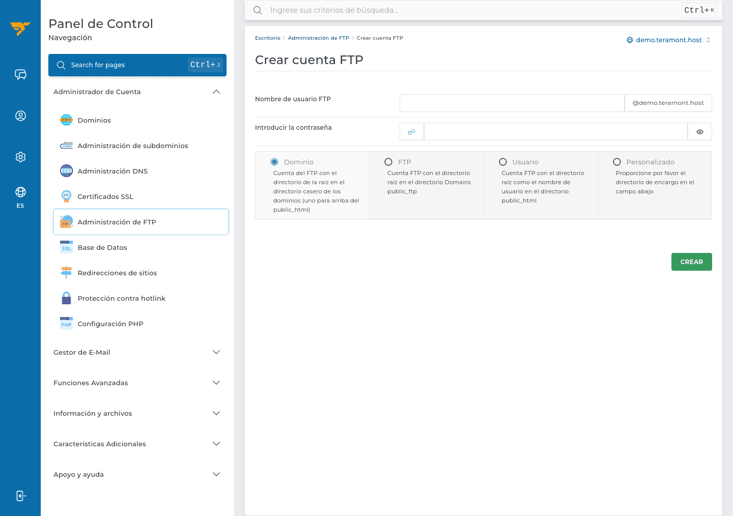Select the Dominio radio option

tap(274, 162)
